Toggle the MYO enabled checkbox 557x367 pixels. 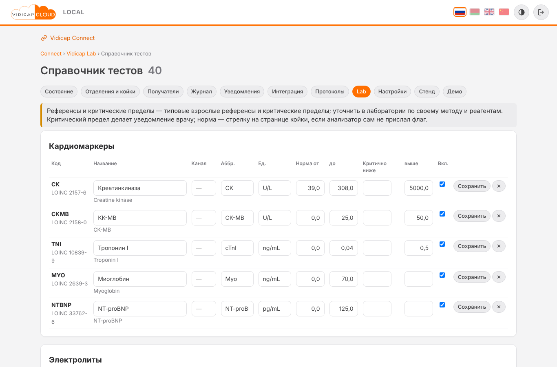(442, 275)
